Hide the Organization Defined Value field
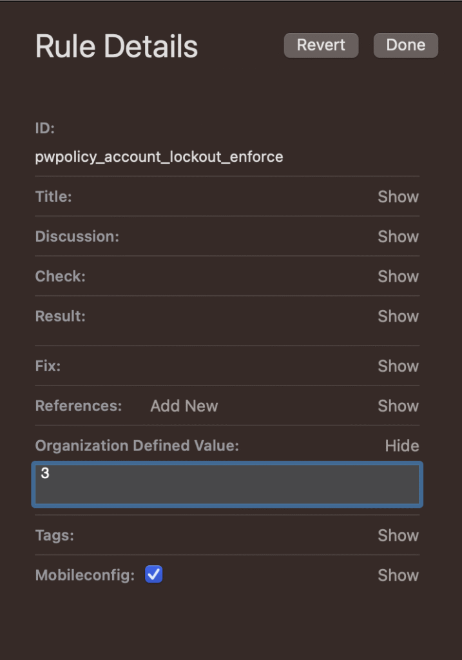The width and height of the screenshot is (462, 660). pos(401,446)
